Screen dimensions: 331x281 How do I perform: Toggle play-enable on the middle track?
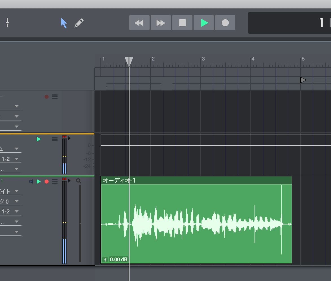tap(38, 139)
